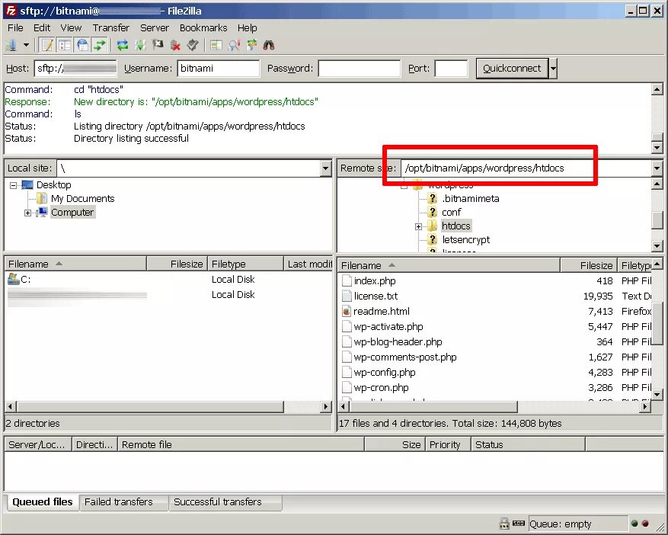Switch to the Successful transfers tab
Viewport: 668px width, 535px height.
218,501
